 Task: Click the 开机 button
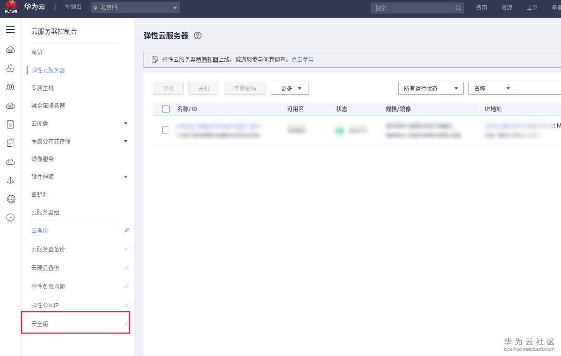168,88
